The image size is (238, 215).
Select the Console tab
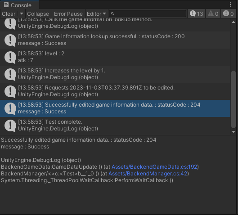coord(20,5)
